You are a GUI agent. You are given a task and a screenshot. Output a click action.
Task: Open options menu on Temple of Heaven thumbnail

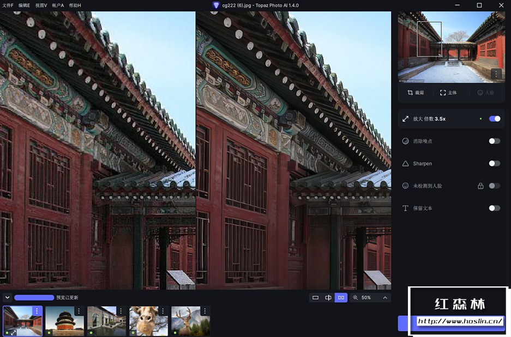pyautogui.click(x=79, y=311)
